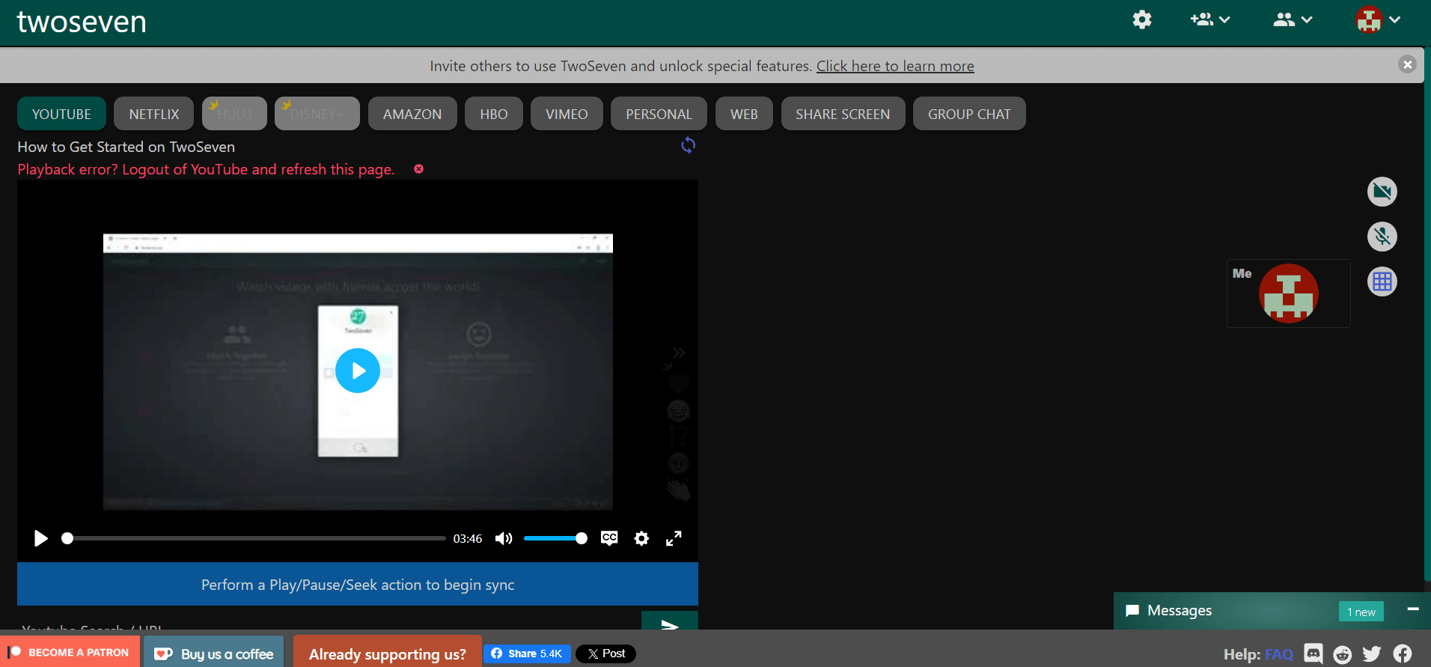The image size is (1431, 667).
Task: Open the Discord help icon
Action: [x=1313, y=654]
